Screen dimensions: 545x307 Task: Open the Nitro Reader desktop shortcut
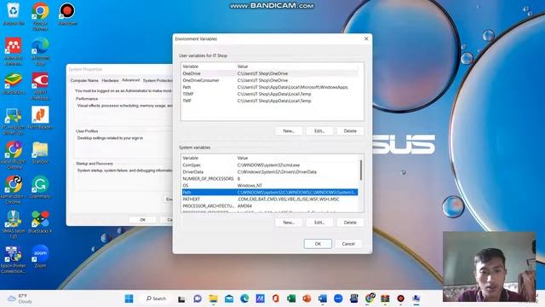(x=40, y=118)
